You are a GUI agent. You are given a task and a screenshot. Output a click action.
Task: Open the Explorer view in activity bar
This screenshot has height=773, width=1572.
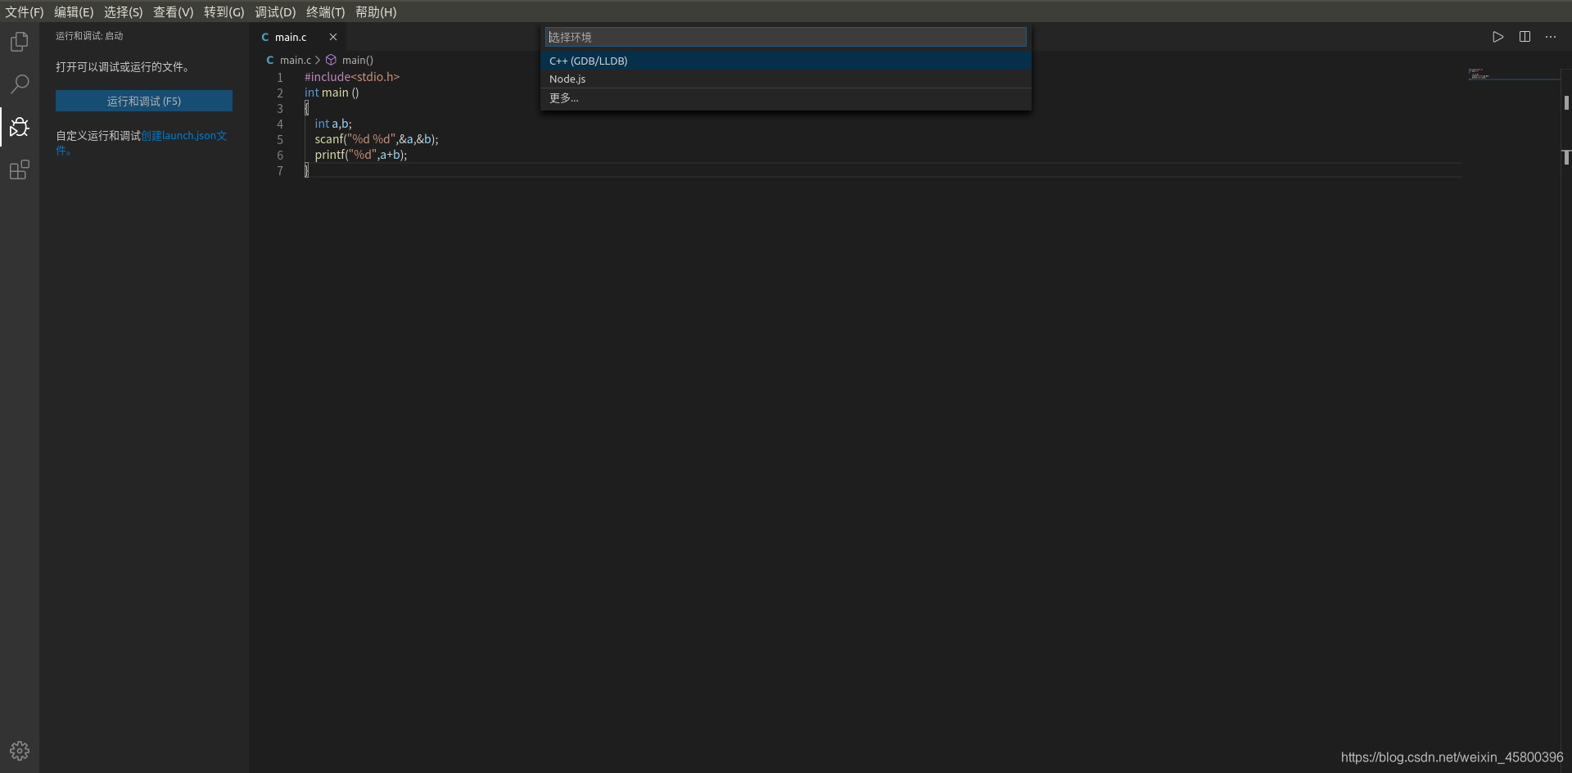[20, 42]
